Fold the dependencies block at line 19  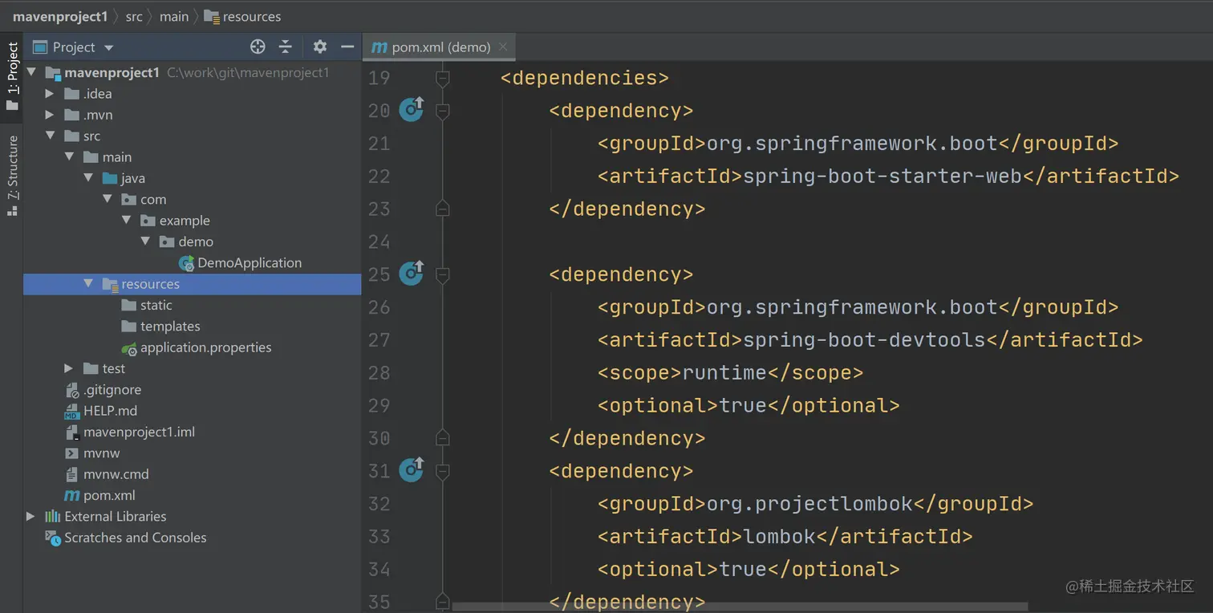[442, 78]
